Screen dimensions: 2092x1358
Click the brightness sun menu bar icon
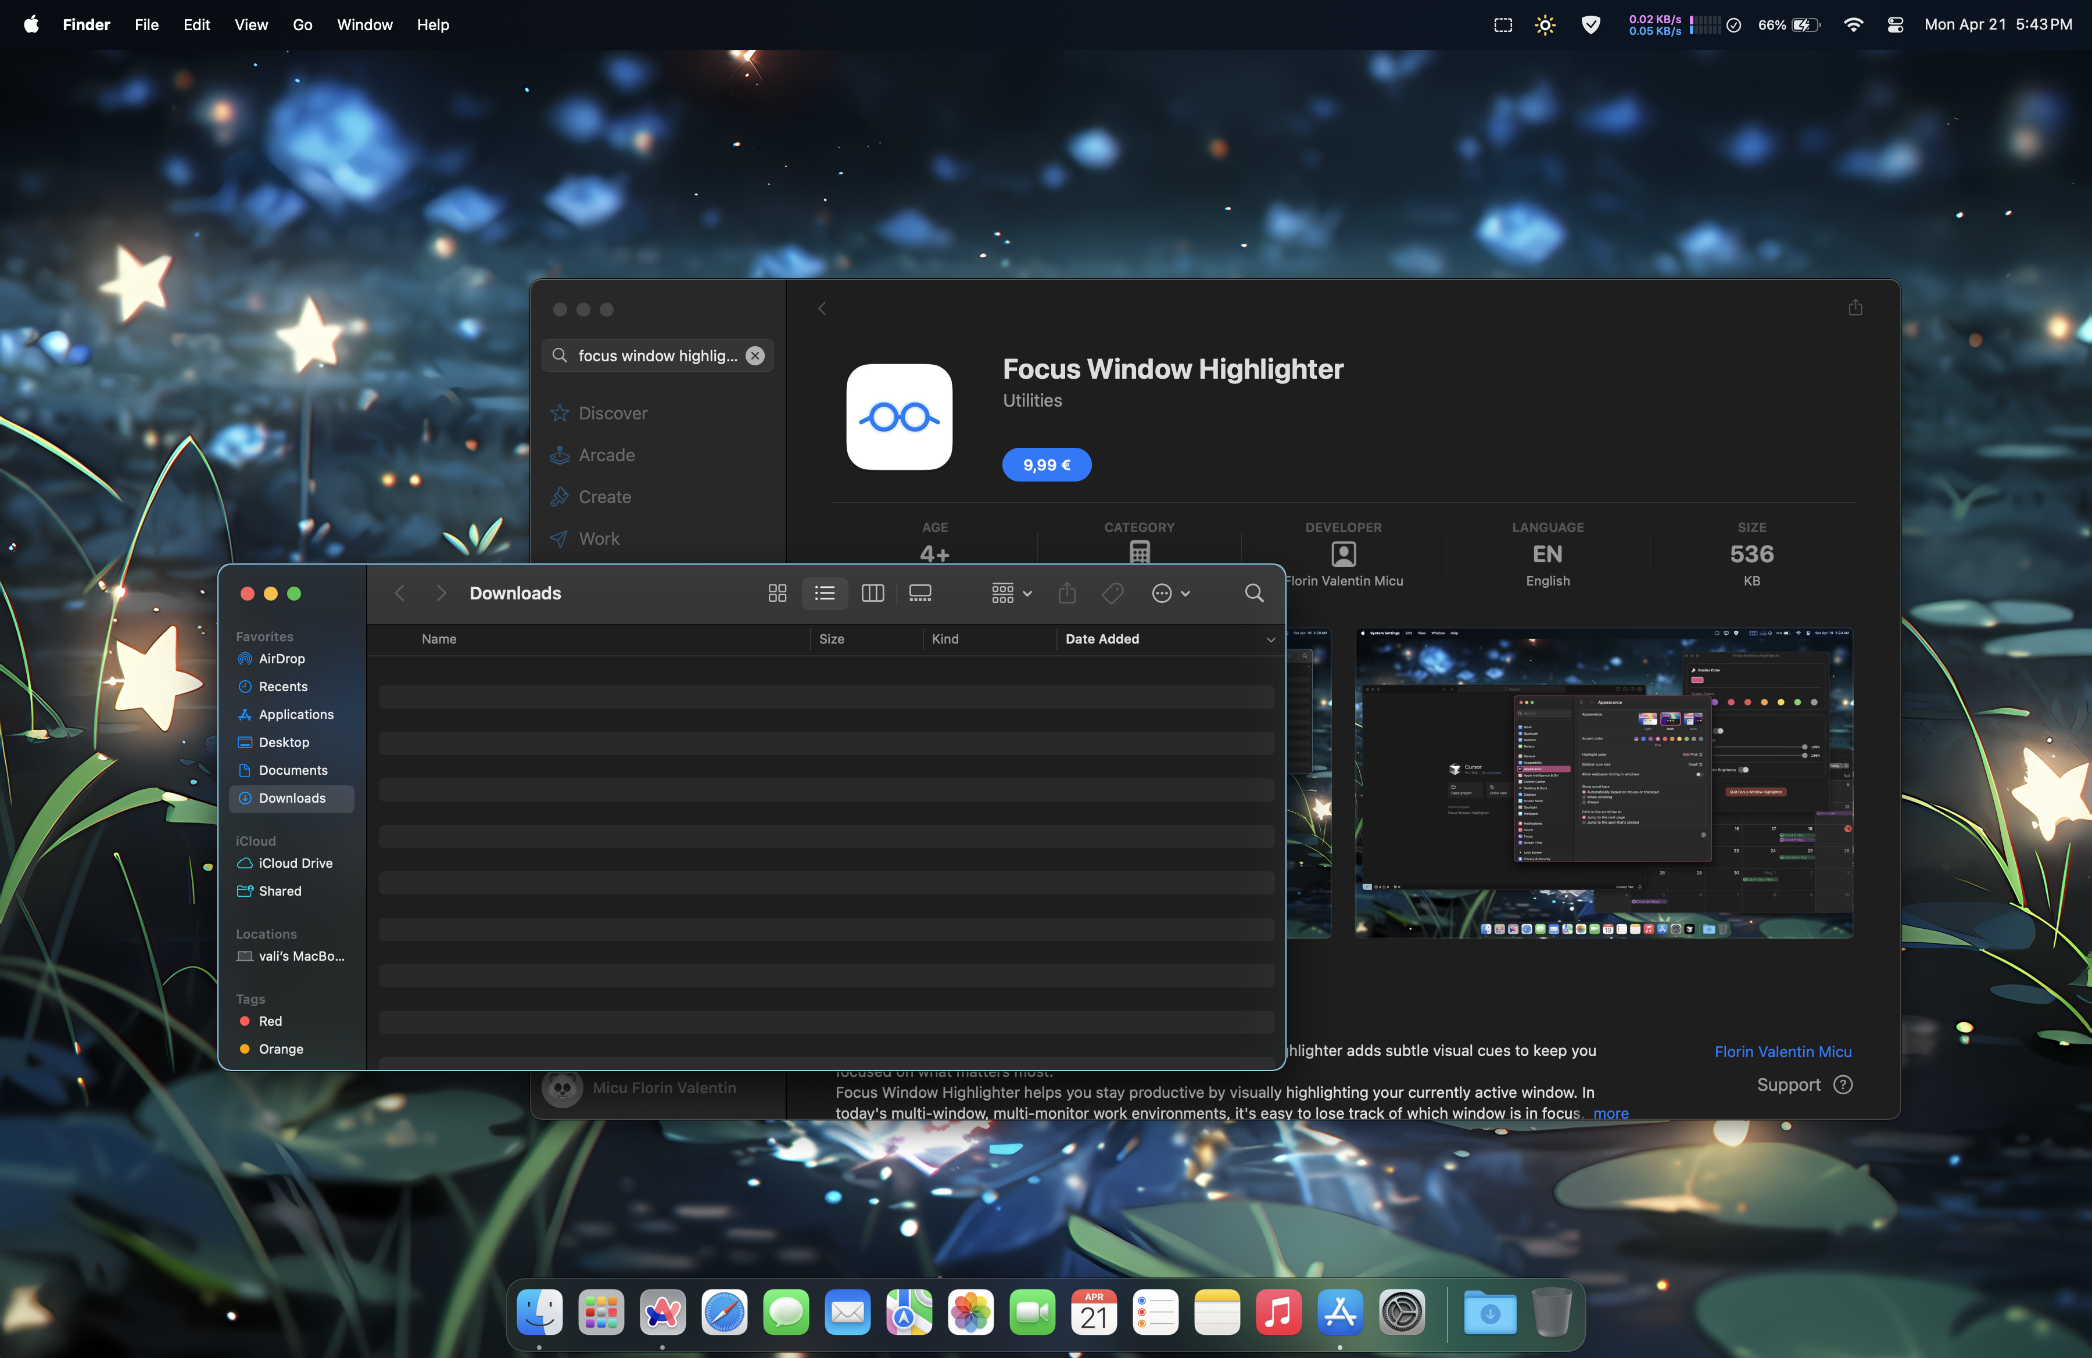coord(1545,24)
